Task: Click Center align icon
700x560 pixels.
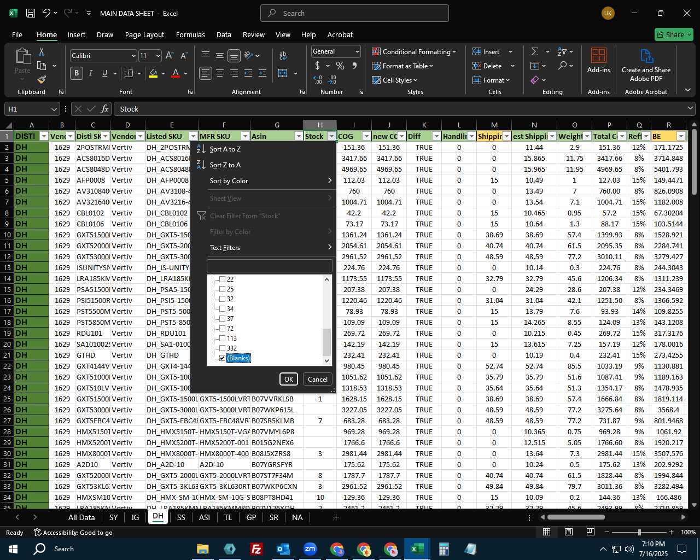Action: click(x=220, y=73)
